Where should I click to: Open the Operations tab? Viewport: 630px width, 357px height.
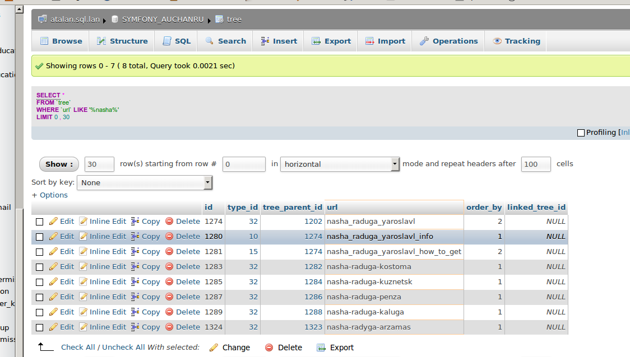pos(448,41)
